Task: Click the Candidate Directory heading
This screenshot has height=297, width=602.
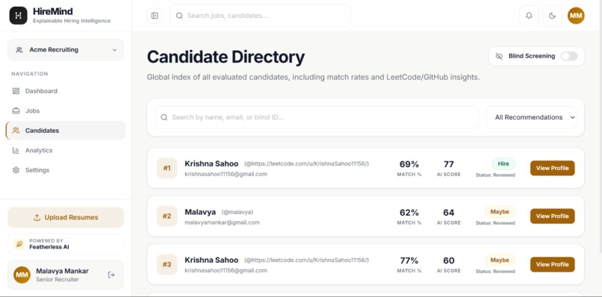Action: (226, 57)
